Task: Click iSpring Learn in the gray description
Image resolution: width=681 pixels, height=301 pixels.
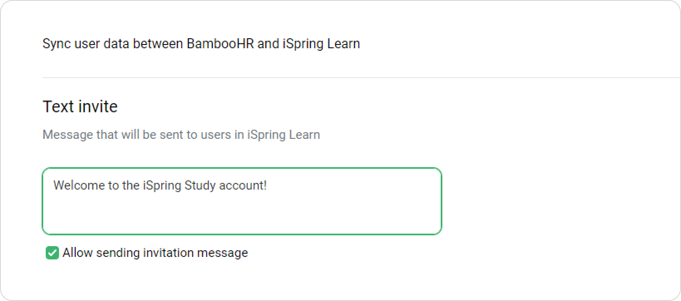Action: click(284, 135)
